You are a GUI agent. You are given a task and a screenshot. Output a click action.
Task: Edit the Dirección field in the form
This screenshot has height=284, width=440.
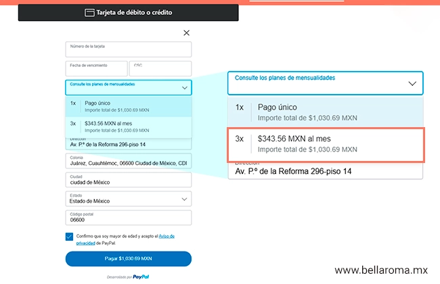(x=129, y=144)
